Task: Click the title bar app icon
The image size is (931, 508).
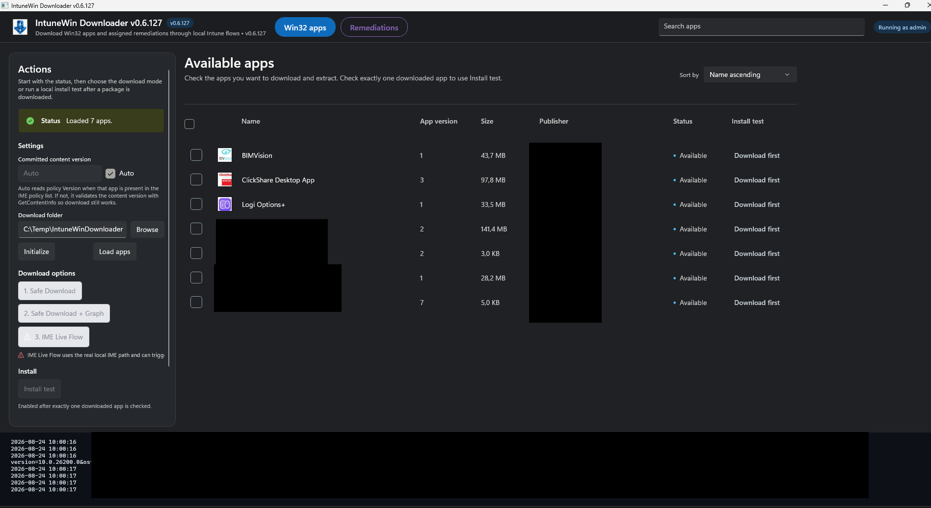Action: coord(5,5)
